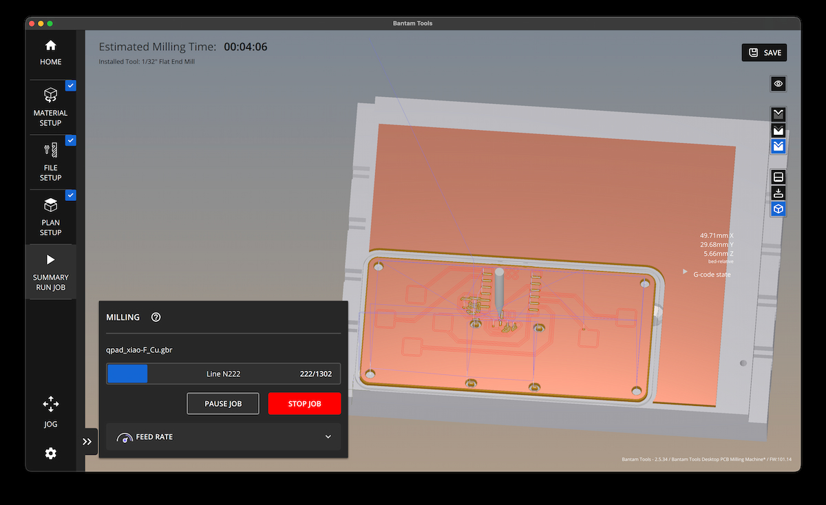
Task: Click the estimated milling time 00:04:06
Action: pos(246,47)
